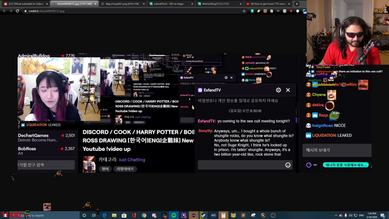Open Spotify from taskbar

(x=174, y=215)
